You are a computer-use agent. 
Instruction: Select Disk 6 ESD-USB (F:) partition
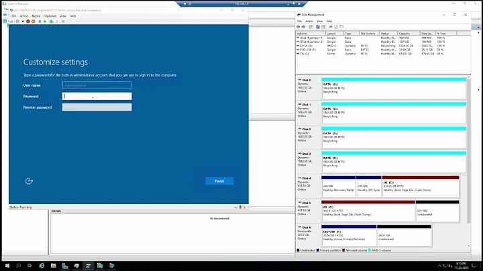pos(349,235)
